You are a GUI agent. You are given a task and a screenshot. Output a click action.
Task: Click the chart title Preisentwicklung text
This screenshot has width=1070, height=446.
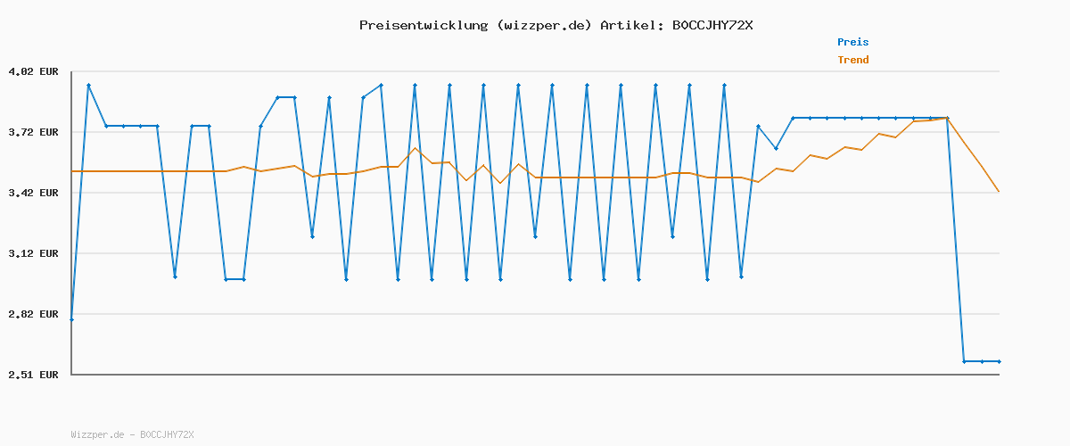tap(423, 25)
